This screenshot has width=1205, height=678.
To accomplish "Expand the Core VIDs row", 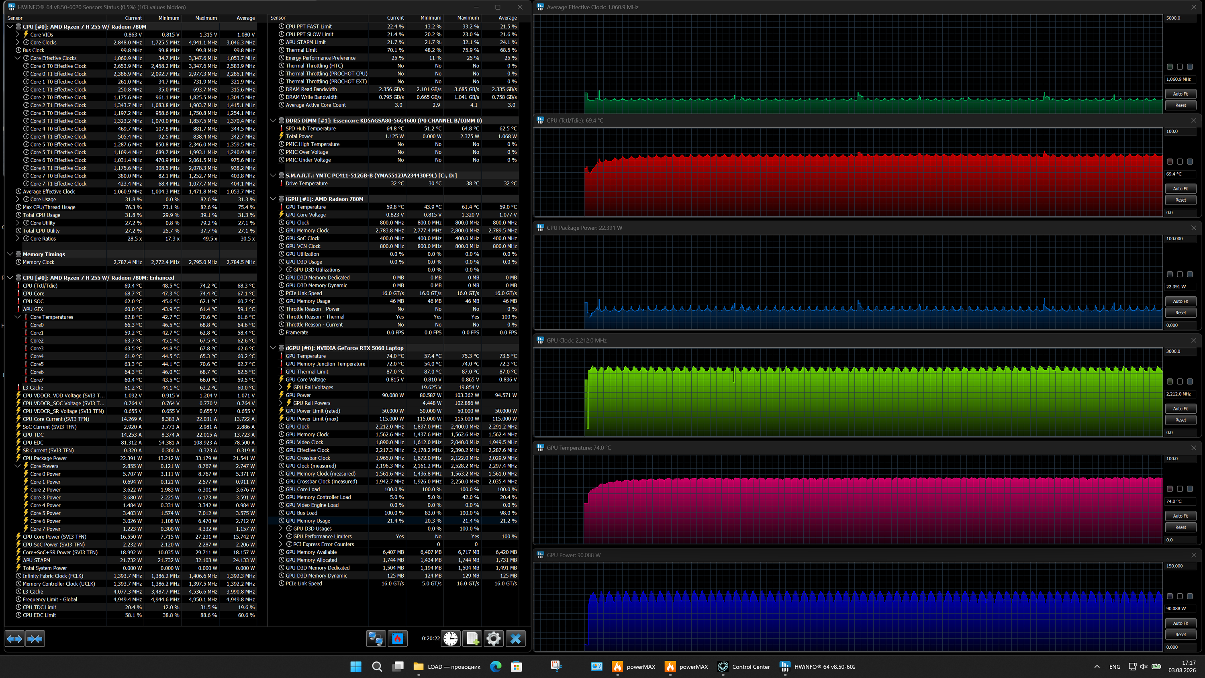I will (x=18, y=35).
